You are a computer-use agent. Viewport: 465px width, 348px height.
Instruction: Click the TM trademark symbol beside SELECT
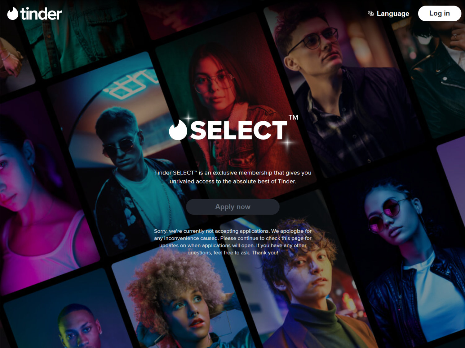[x=293, y=117]
